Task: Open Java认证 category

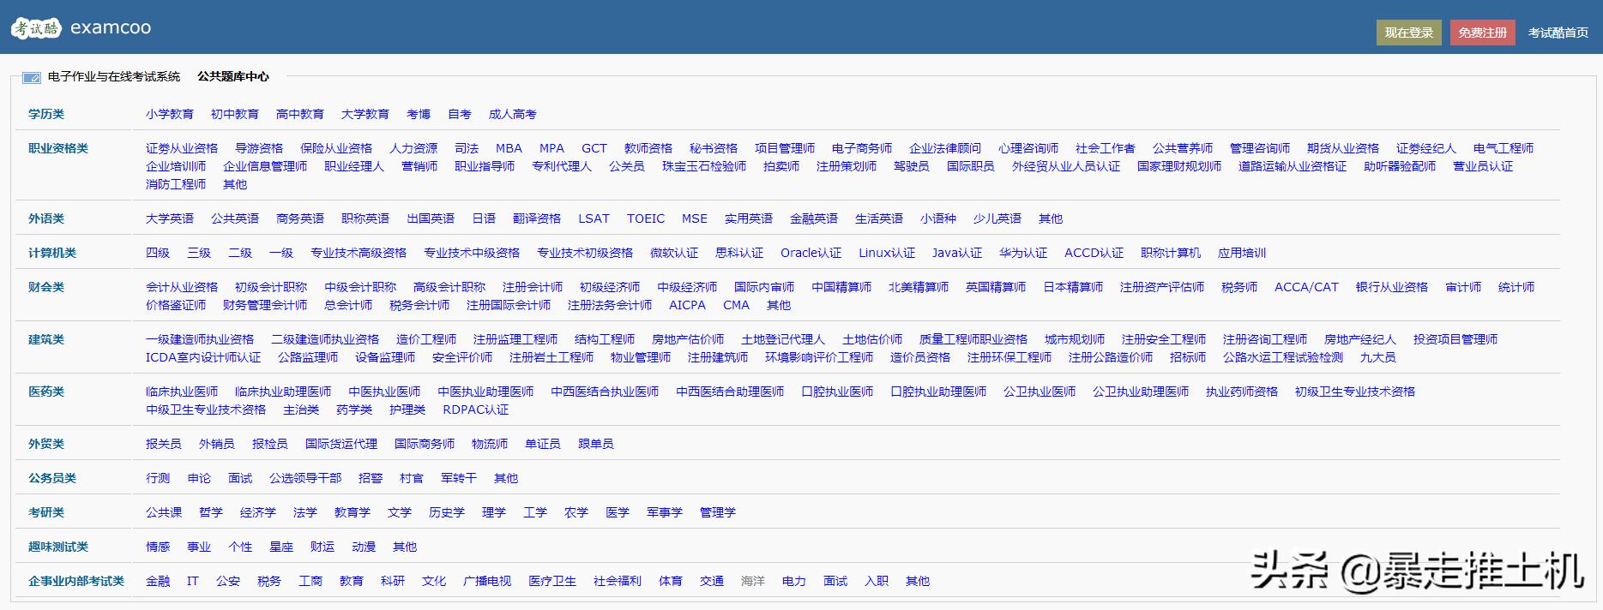Action: pos(957,253)
